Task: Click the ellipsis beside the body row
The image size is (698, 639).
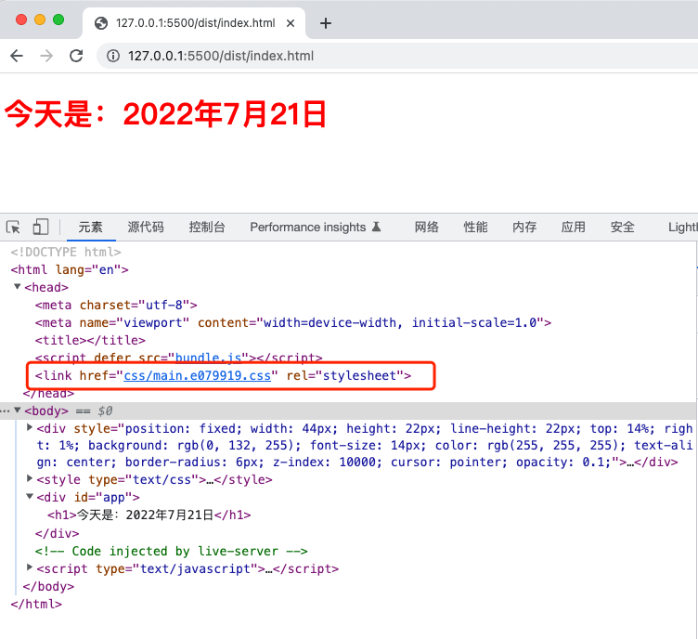Action: [6, 411]
